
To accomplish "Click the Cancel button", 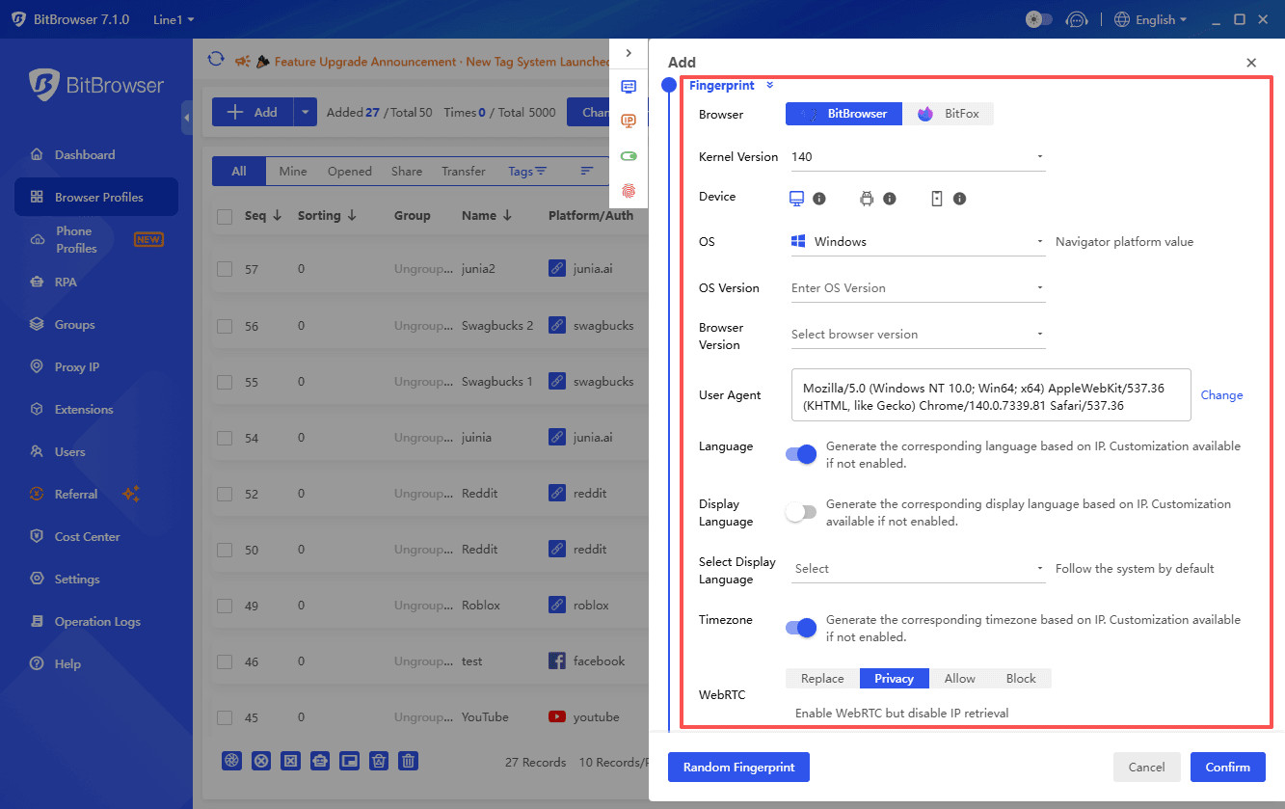I will 1146,768.
